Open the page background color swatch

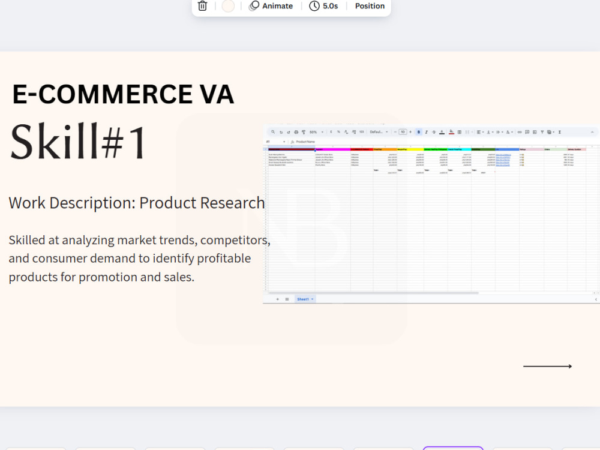[x=228, y=6]
